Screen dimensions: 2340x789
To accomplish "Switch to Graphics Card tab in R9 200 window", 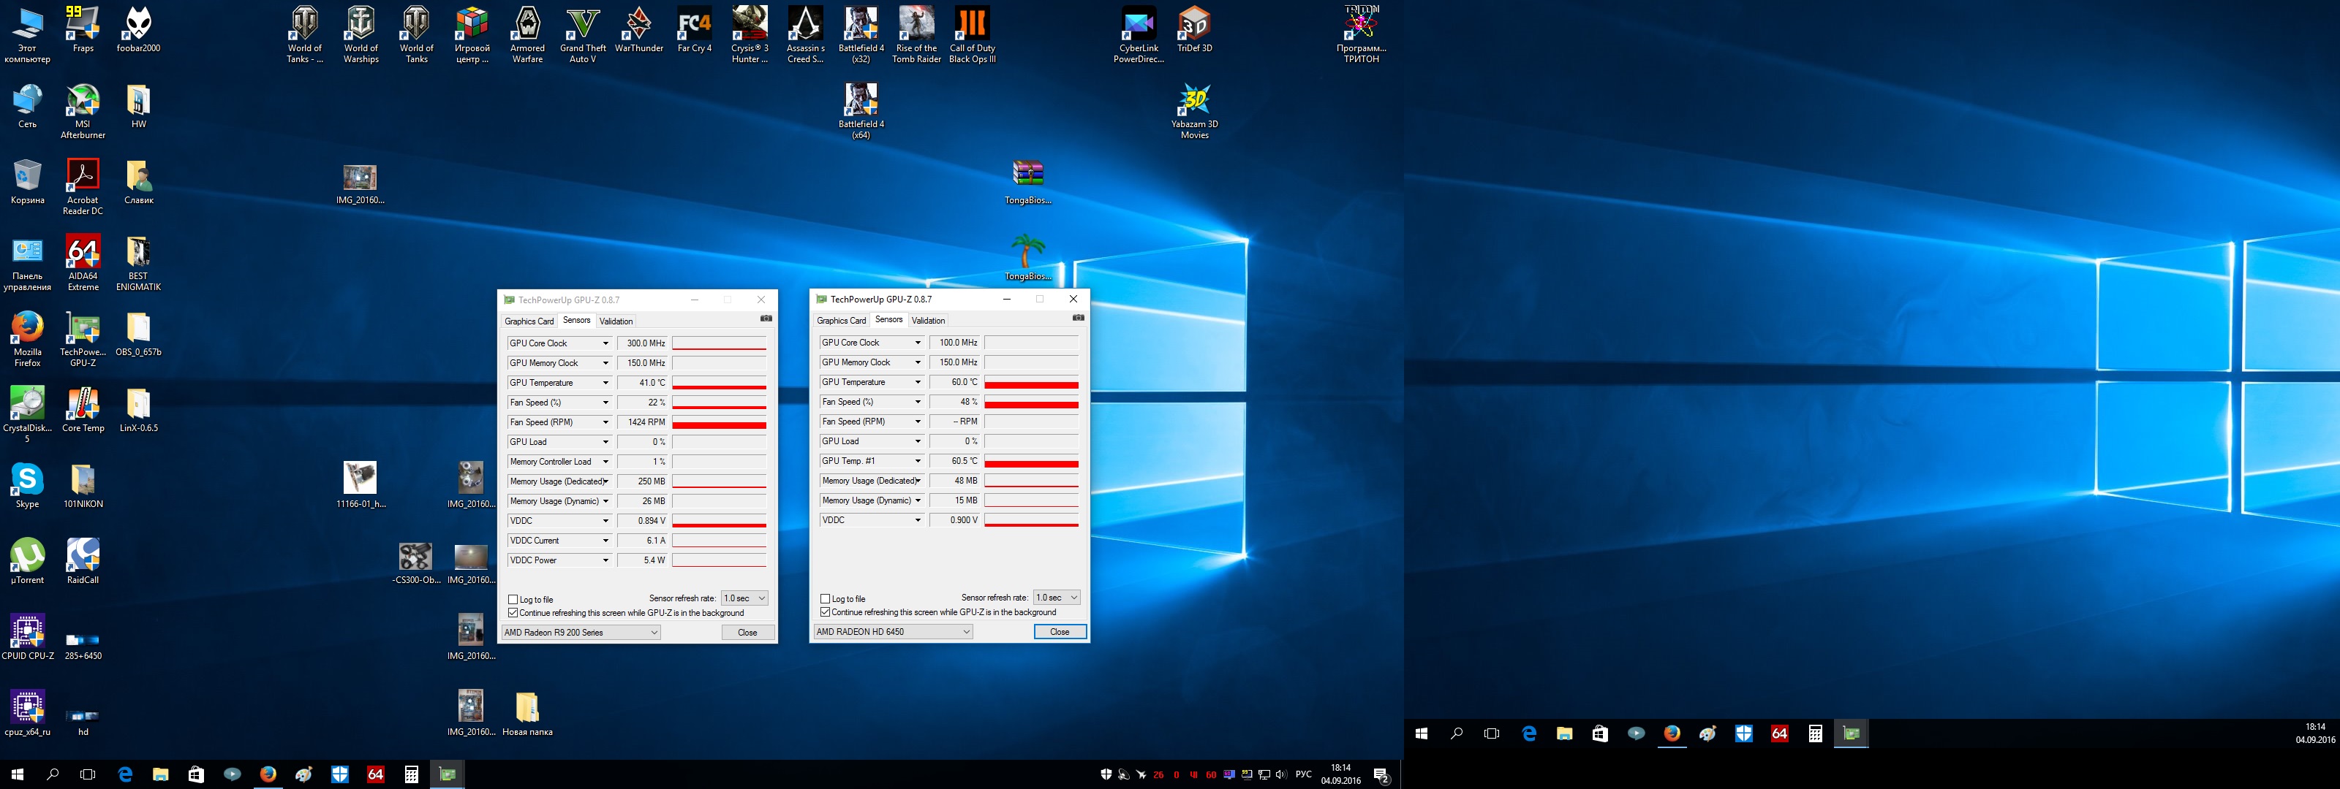I will coord(529,321).
